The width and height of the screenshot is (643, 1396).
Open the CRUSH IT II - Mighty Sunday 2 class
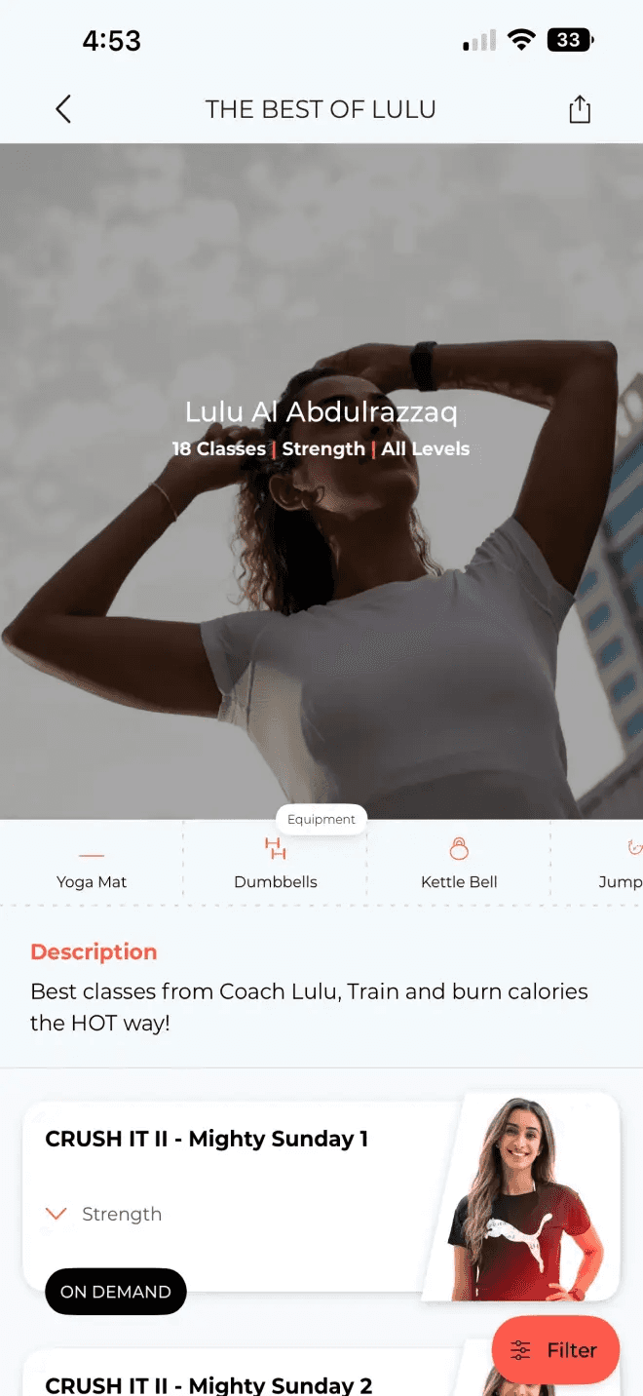point(208,1385)
